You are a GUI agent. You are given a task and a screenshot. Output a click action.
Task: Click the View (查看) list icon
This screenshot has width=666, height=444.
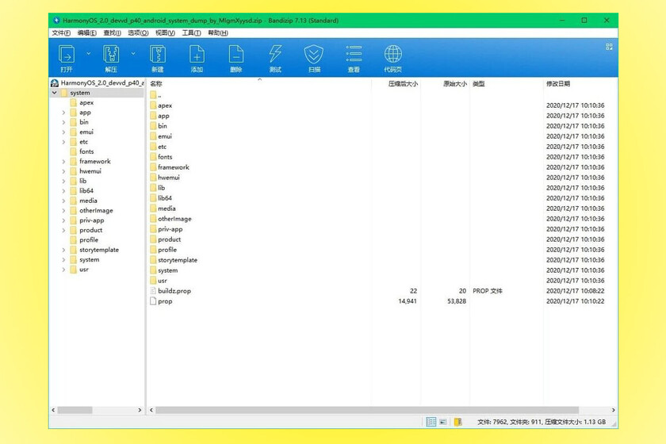point(354,54)
